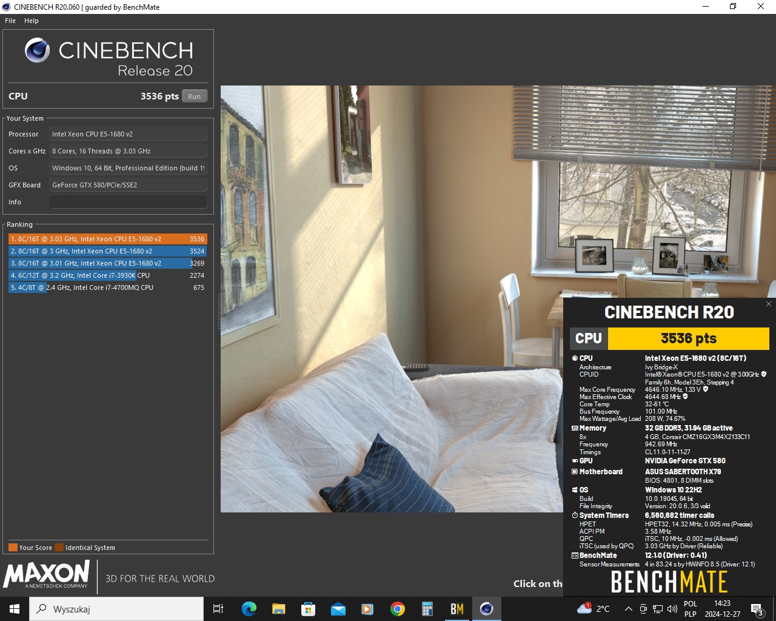Switch to Cinebench taskbar icon
The height and width of the screenshot is (621, 776).
(486, 609)
